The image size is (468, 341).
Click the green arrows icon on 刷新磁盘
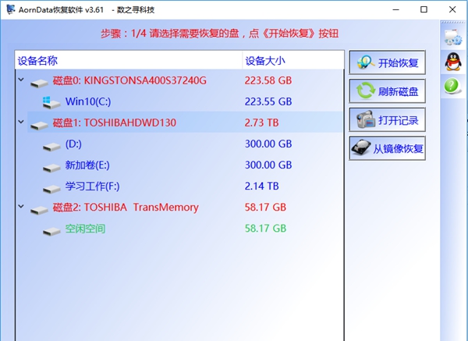coord(366,91)
